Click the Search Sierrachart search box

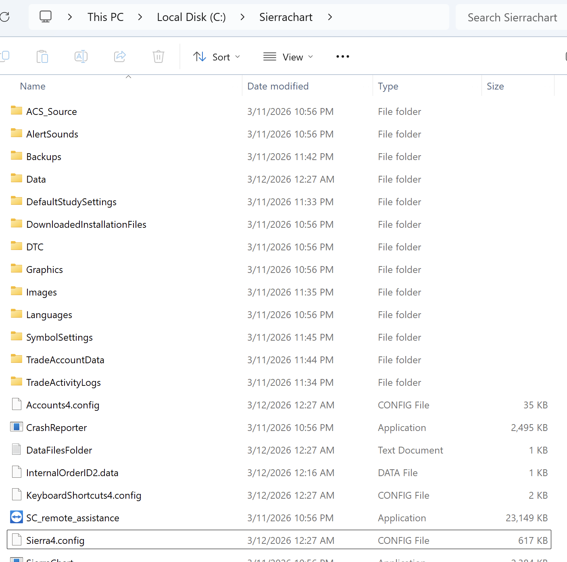pos(511,17)
